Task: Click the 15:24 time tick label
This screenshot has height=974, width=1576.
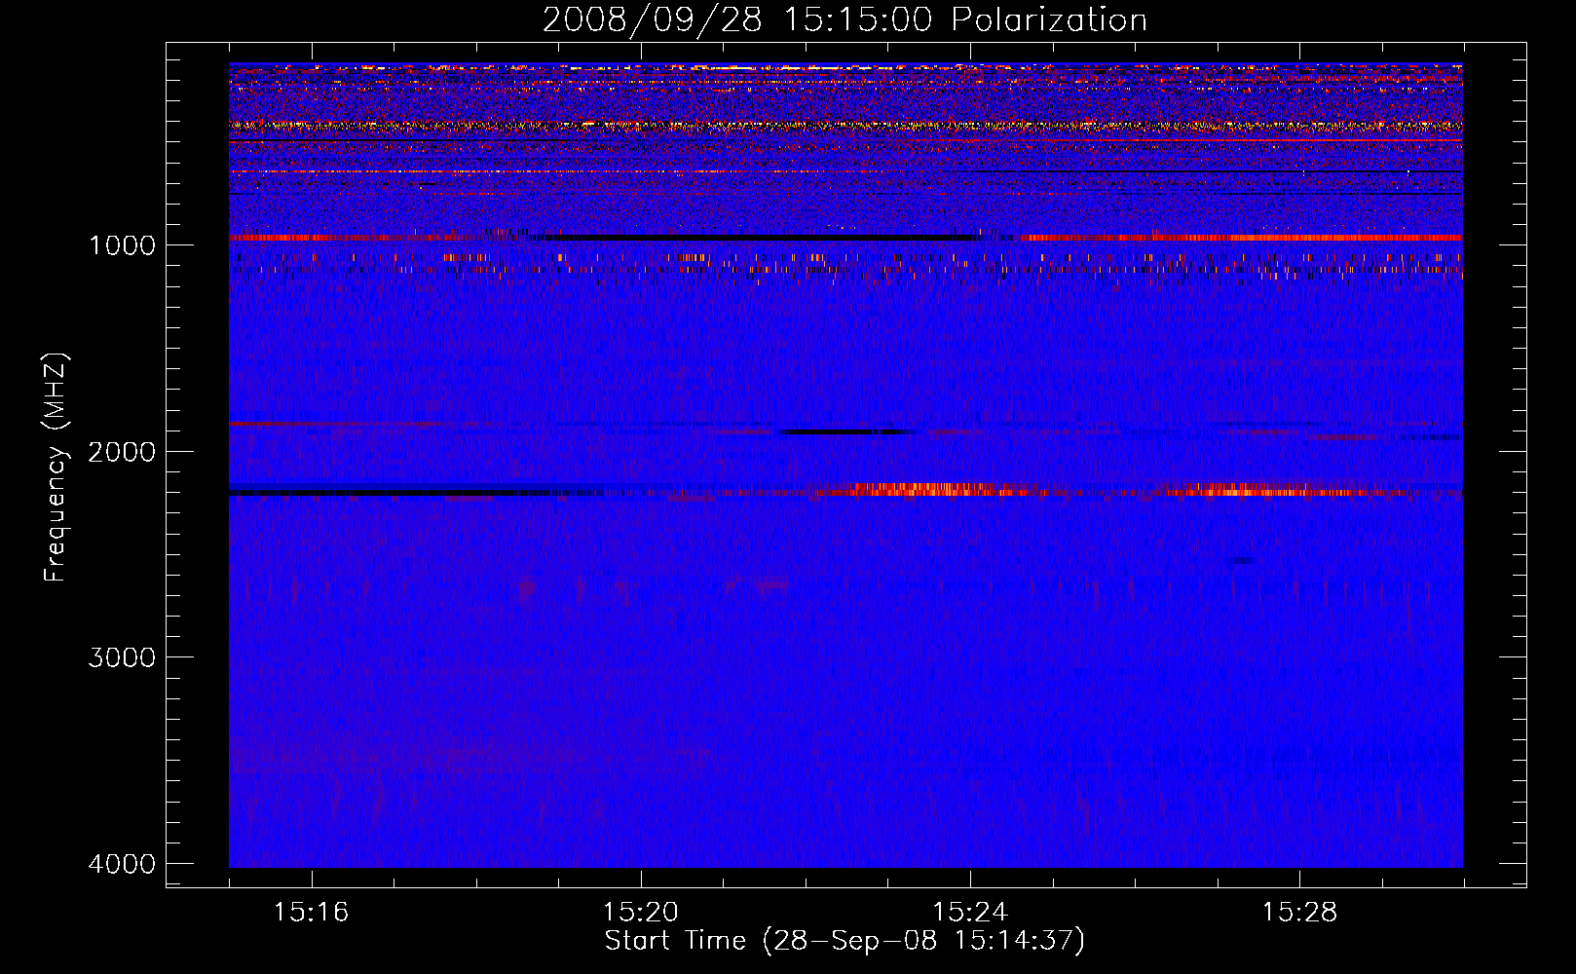Action: 970,913
